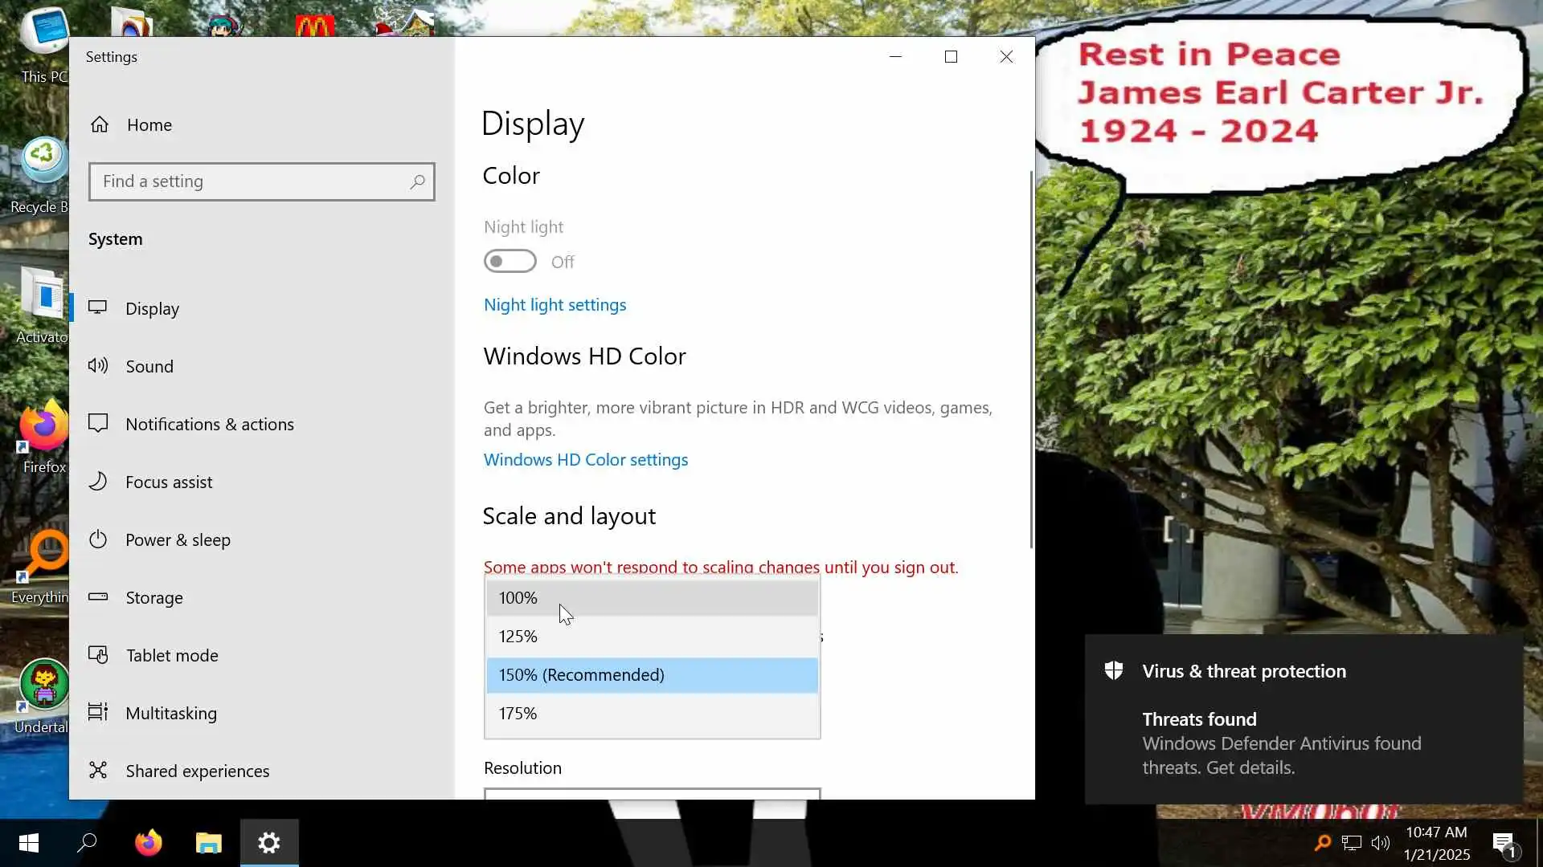1543x867 pixels.
Task: Click the Shared experiences icon
Action: (x=98, y=770)
